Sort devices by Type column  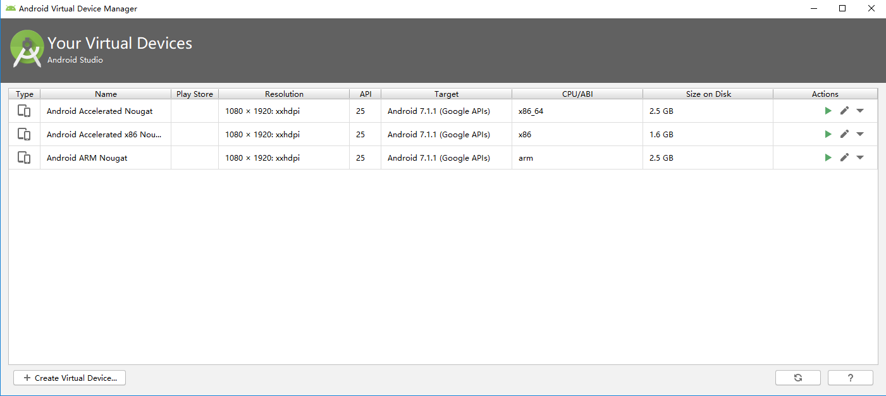25,94
